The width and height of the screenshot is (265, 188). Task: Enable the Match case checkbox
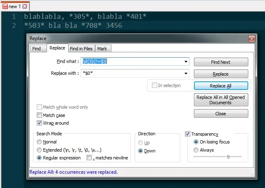pos(39,115)
